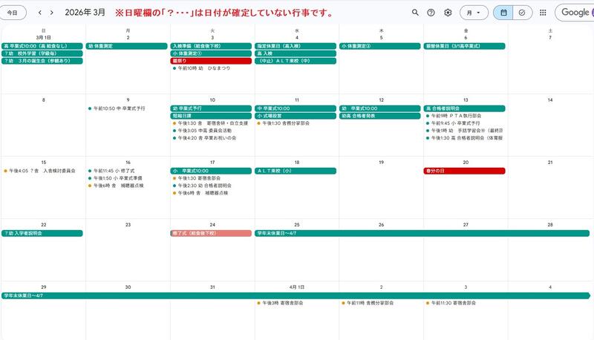Open the 月 view dropdown
This screenshot has width=594, height=340.
pyautogui.click(x=474, y=13)
